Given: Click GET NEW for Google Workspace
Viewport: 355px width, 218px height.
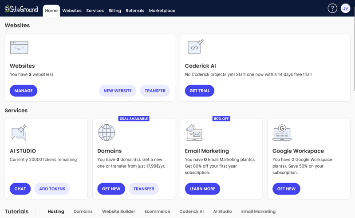Looking at the screenshot, I should point(286,189).
